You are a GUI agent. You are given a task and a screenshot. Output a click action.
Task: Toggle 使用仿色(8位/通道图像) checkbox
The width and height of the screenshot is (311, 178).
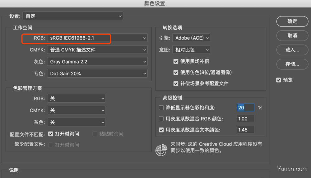[176, 72]
